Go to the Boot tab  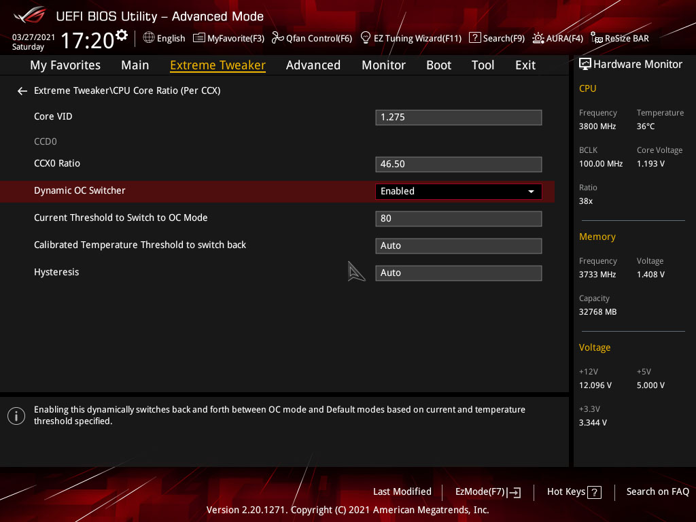pos(438,65)
